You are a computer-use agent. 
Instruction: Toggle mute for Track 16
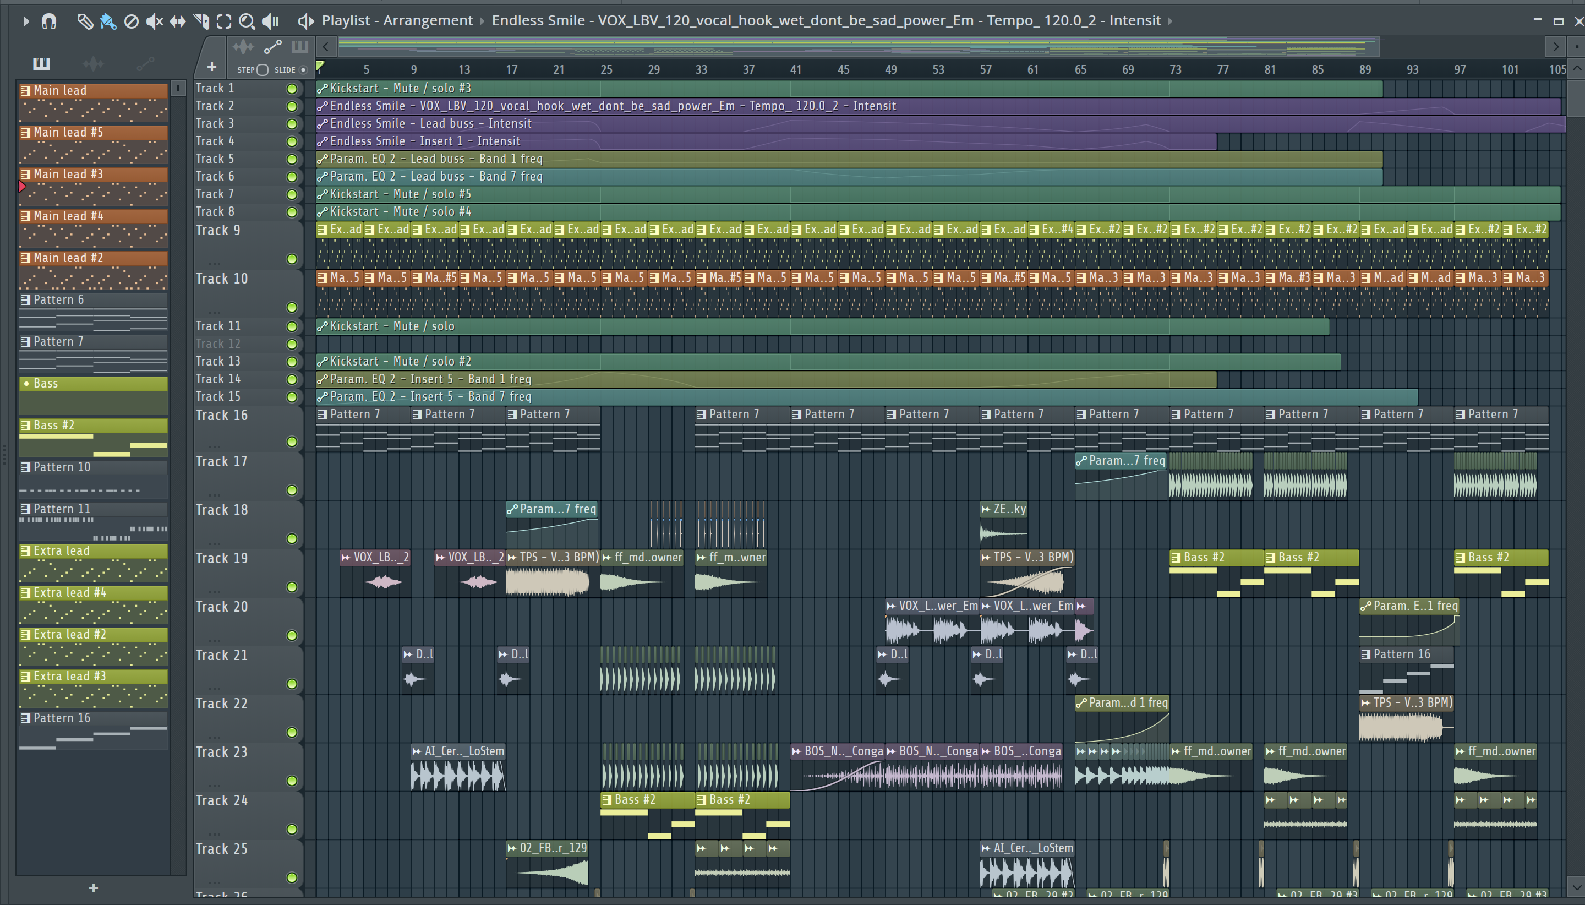[x=291, y=442]
